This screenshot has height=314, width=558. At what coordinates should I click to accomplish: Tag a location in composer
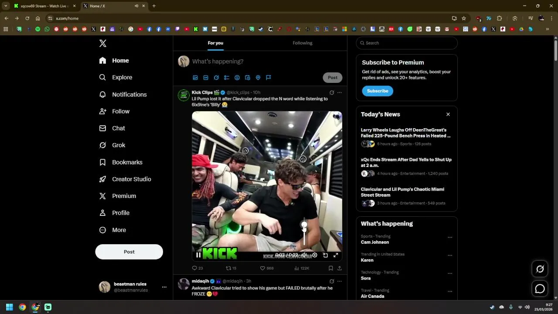pos(258,78)
